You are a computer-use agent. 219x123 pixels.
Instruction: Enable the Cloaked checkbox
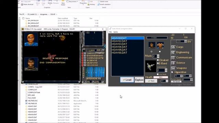(158, 60)
